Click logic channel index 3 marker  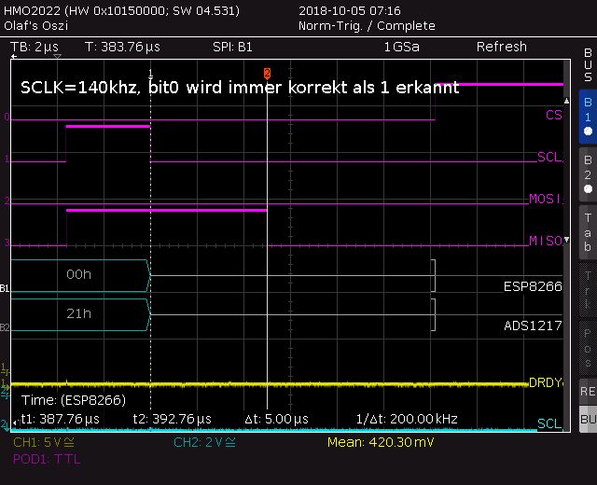pyautogui.click(x=7, y=242)
